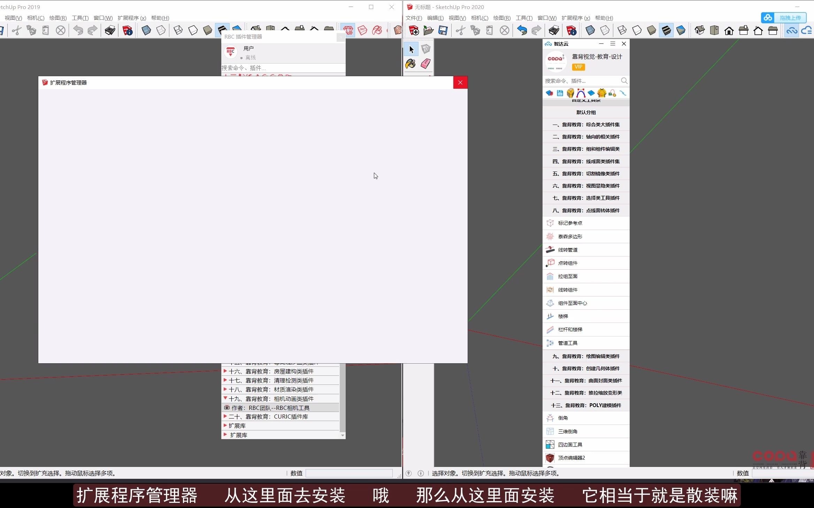Image resolution: width=814 pixels, height=508 pixels.
Task: Open 九、靠背教育：绘图编辑类插件 group
Action: 586,356
